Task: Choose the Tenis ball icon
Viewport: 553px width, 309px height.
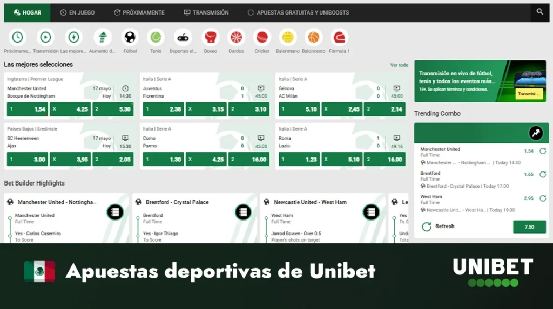Action: tap(156, 37)
